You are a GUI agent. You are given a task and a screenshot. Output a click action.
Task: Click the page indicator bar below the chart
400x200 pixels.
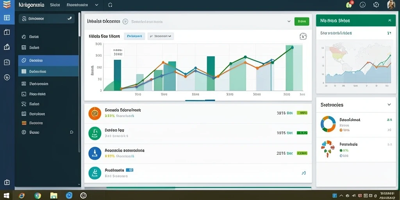pos(200,100)
